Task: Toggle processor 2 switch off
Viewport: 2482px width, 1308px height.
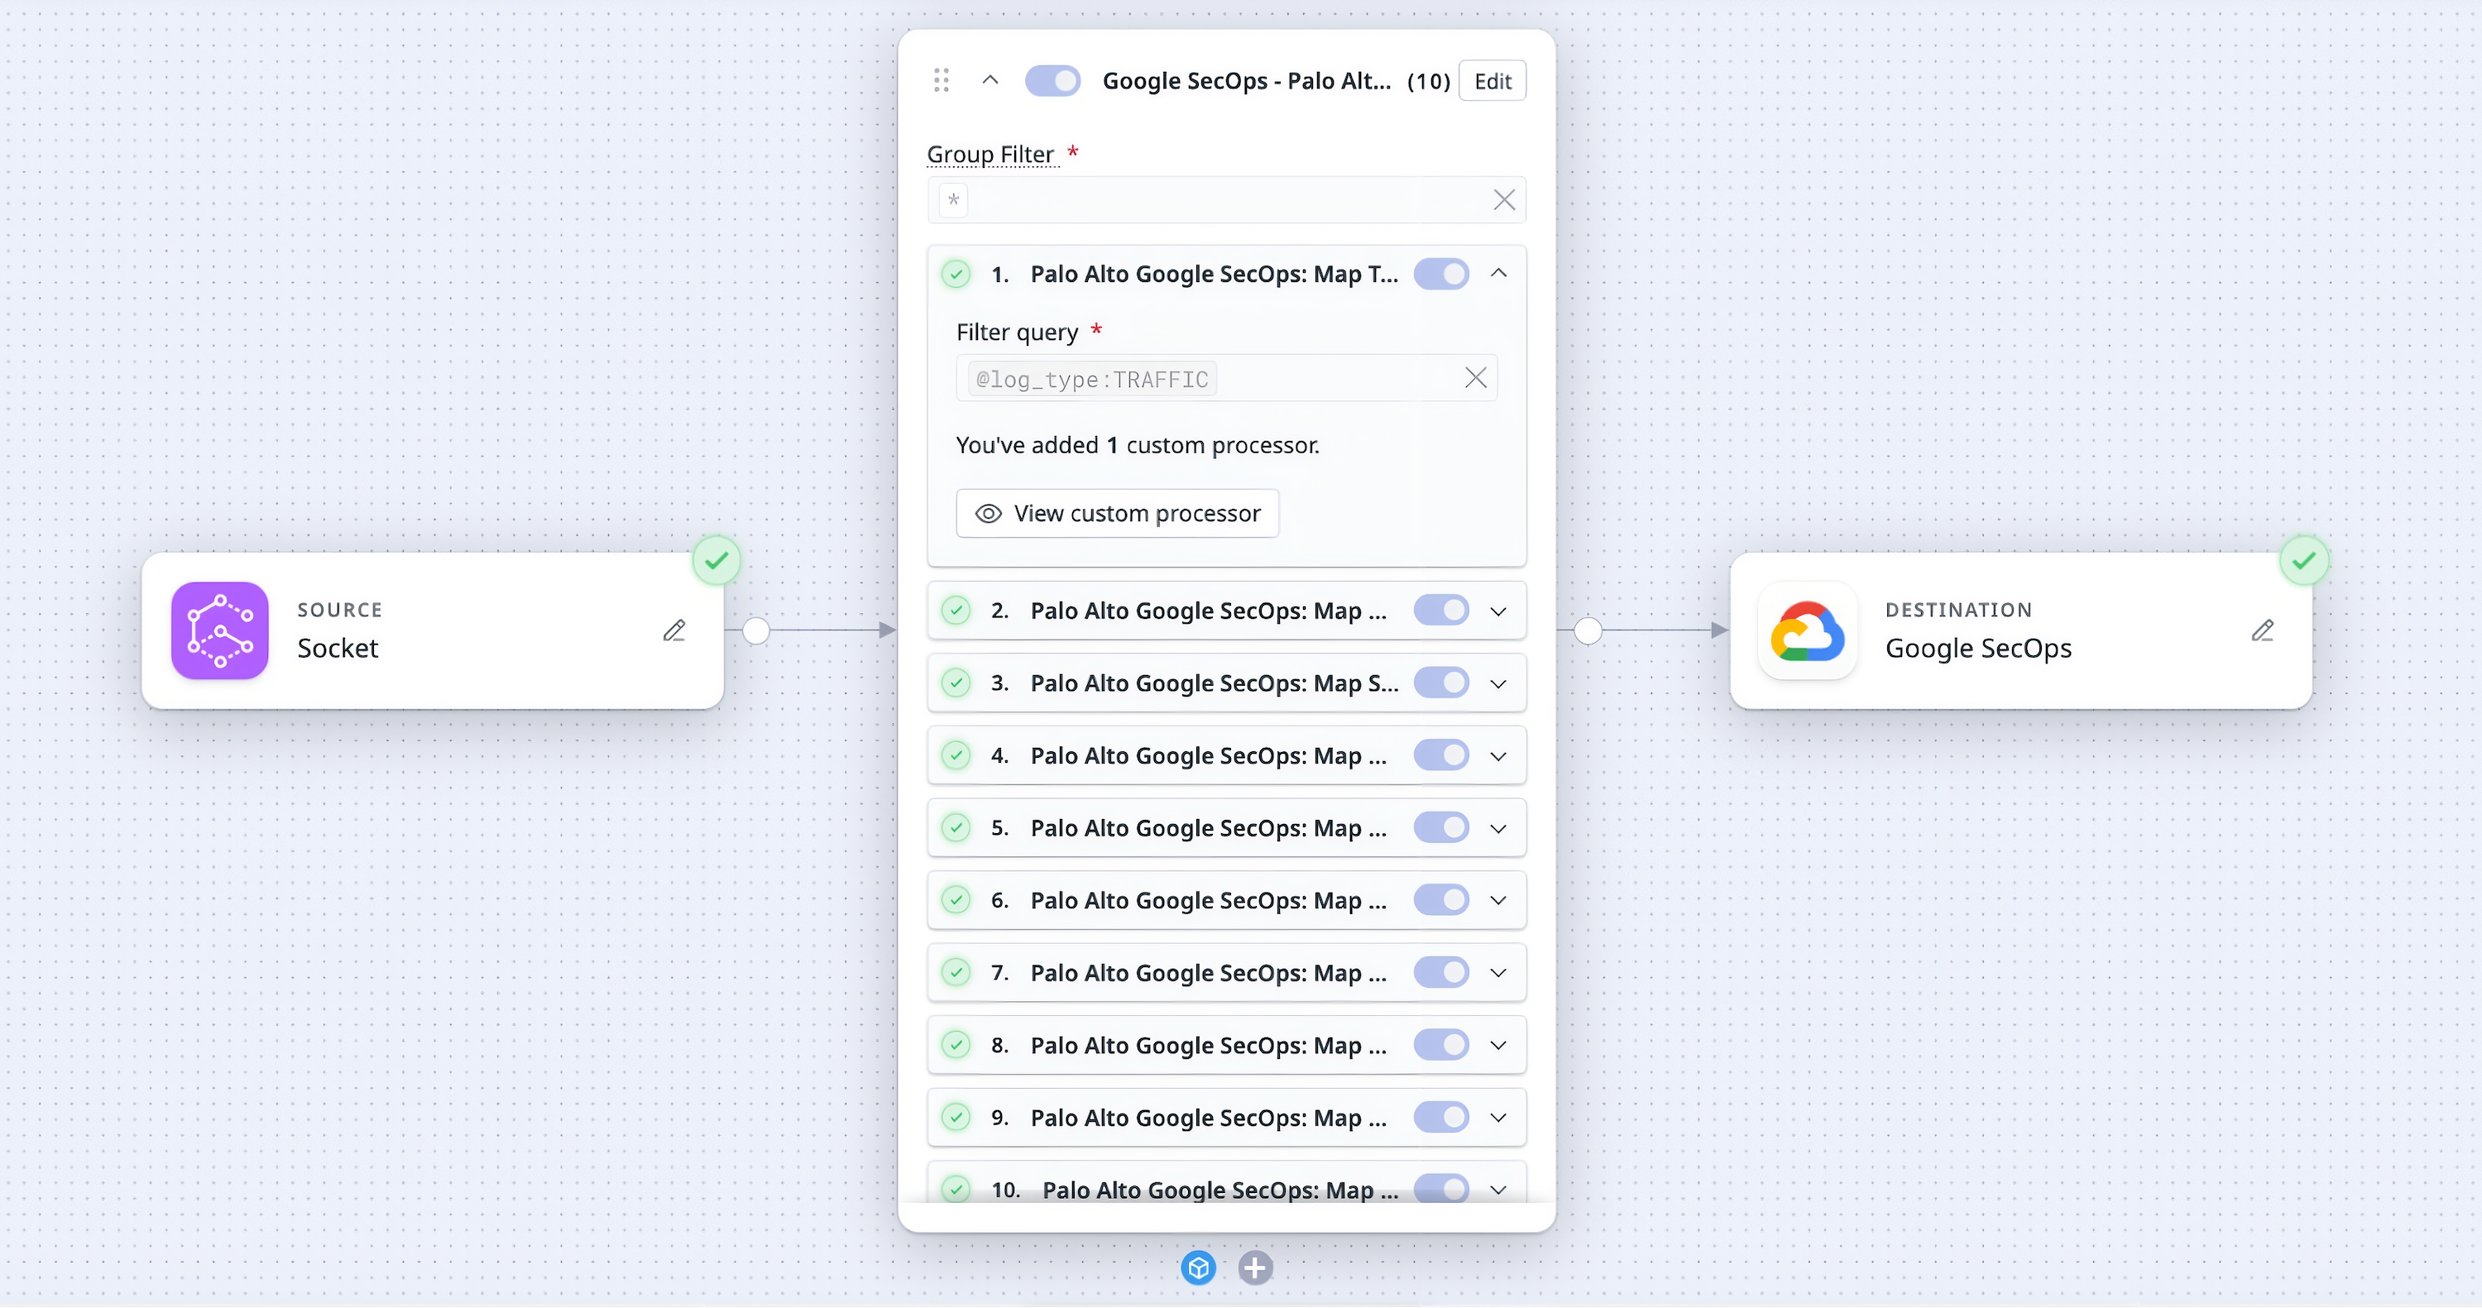Action: pyautogui.click(x=1441, y=611)
